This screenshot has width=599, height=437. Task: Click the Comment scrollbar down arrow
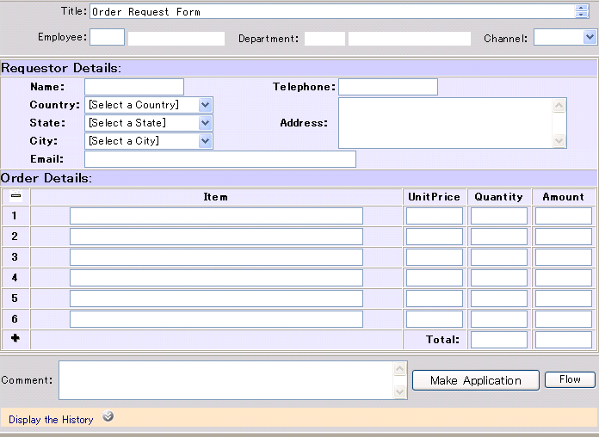coord(399,391)
